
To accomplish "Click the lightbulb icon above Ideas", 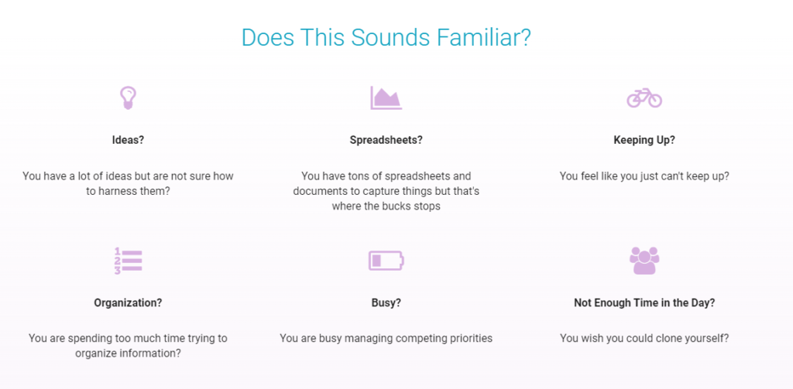I will point(128,98).
